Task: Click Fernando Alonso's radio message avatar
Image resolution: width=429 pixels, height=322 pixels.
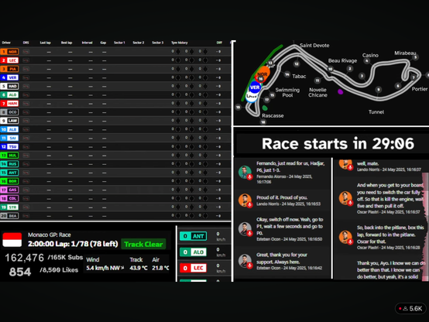Action: click(x=245, y=173)
